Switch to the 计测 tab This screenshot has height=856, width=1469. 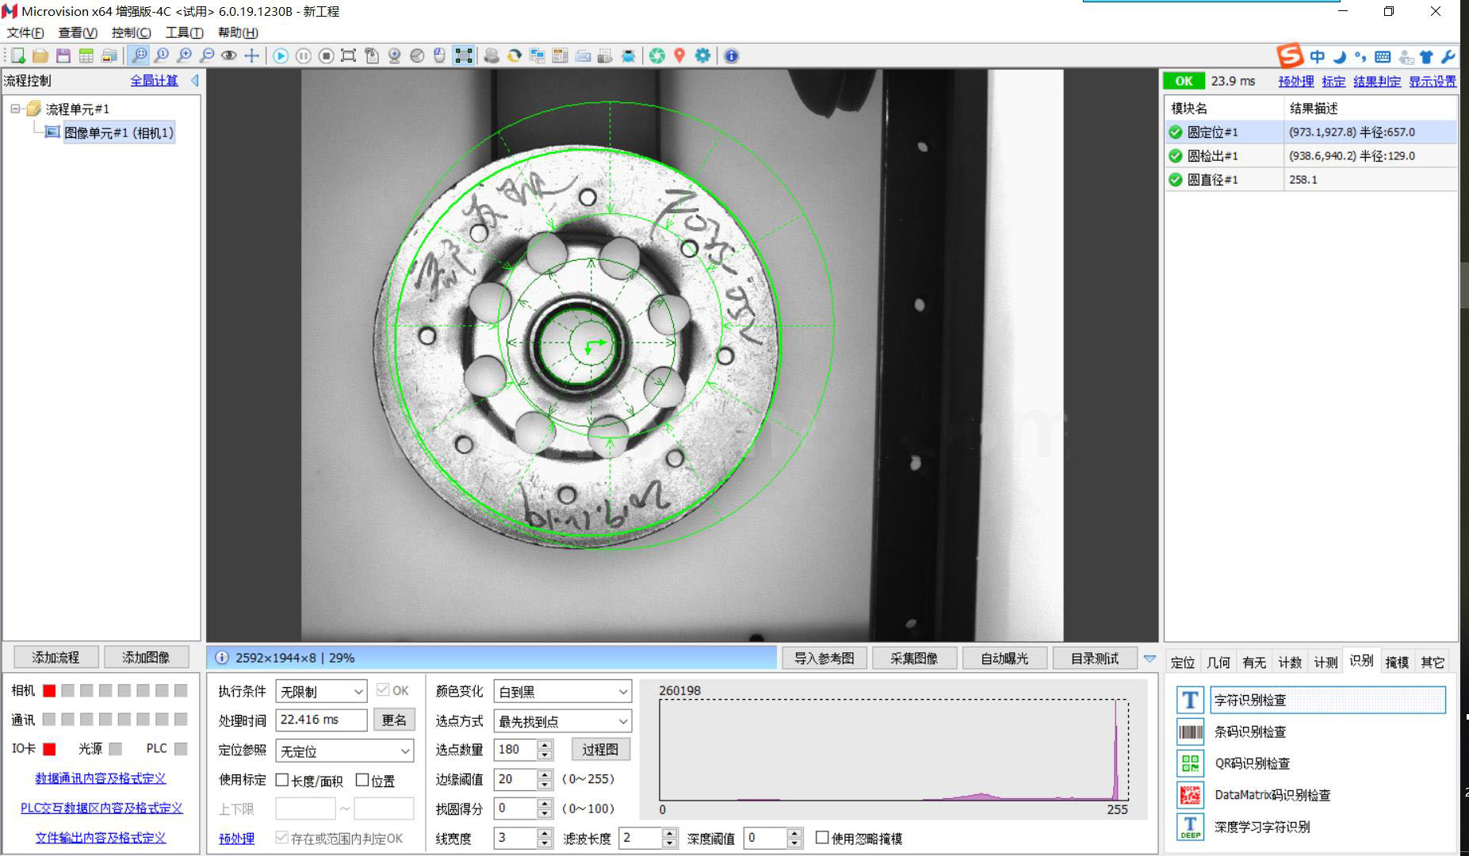point(1326,662)
